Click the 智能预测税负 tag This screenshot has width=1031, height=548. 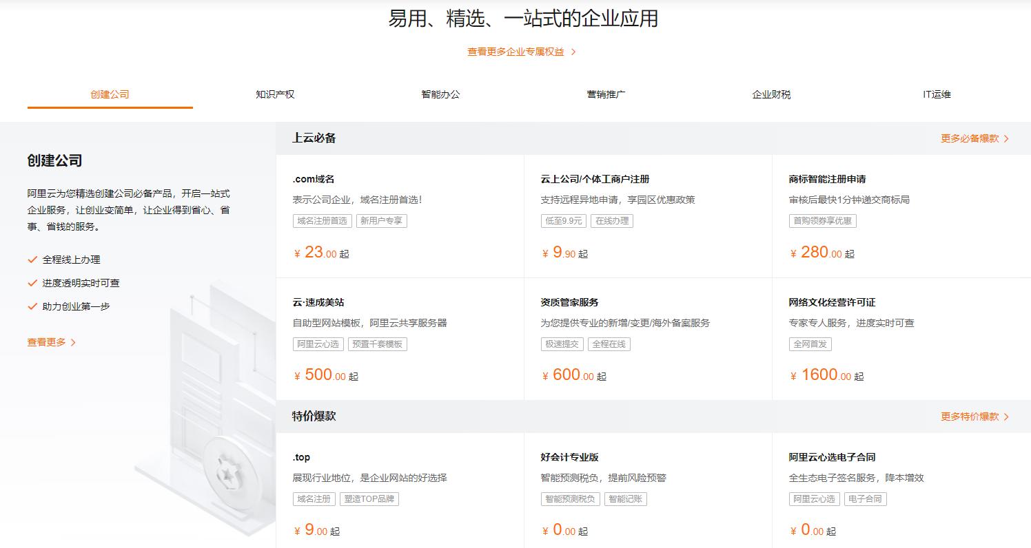[571, 499]
